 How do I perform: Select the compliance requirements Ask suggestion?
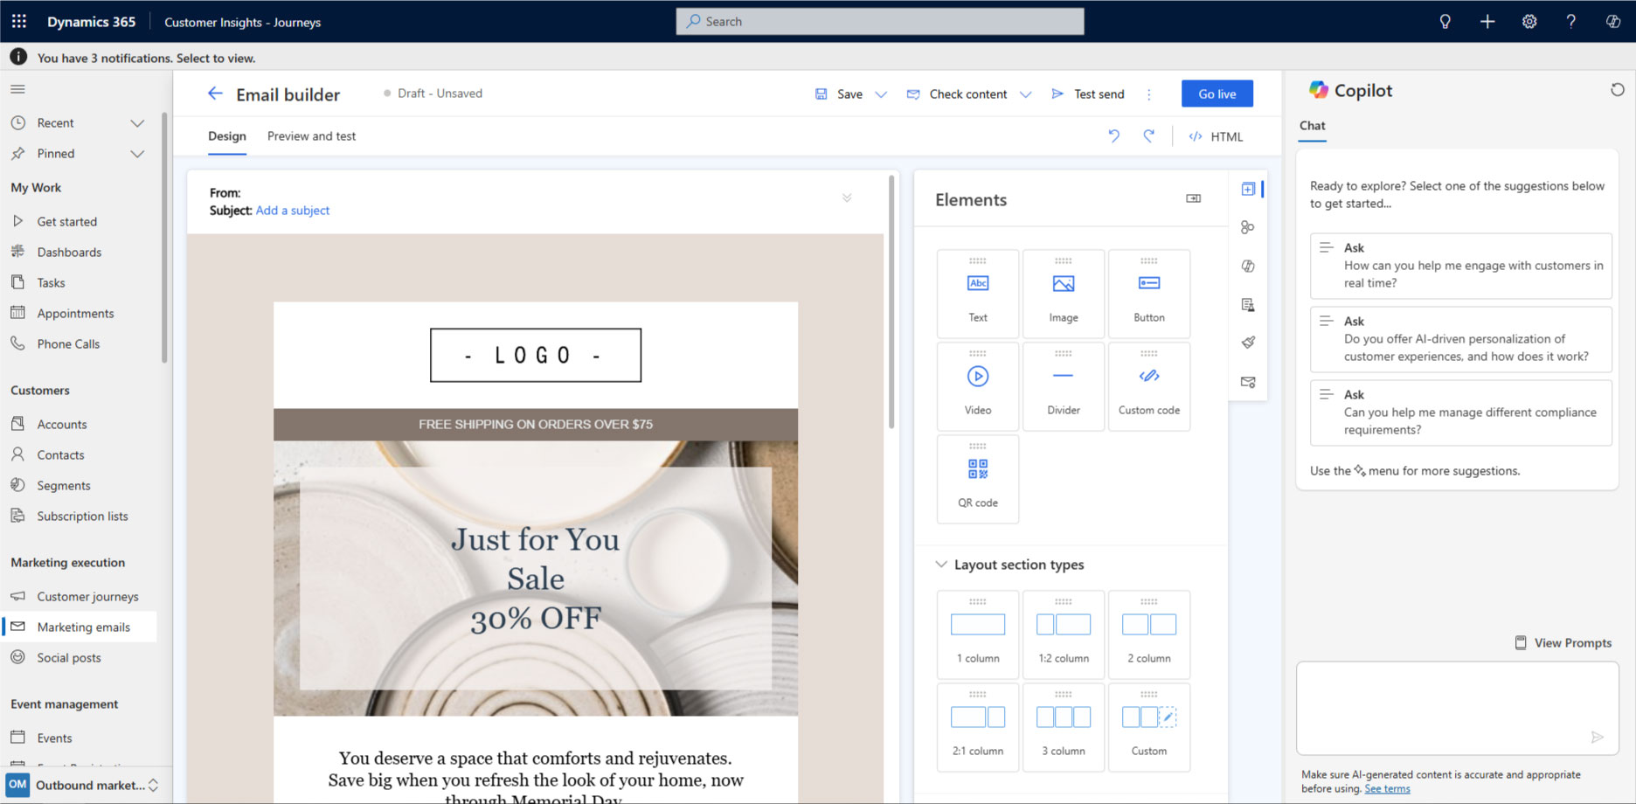(x=1461, y=412)
